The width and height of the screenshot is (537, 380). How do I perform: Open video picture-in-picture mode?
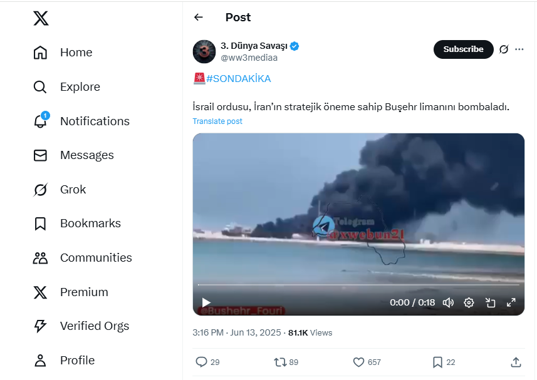tap(490, 303)
